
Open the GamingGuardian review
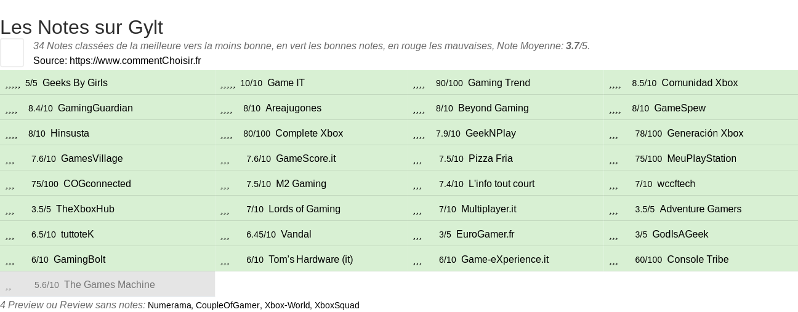[95, 108]
